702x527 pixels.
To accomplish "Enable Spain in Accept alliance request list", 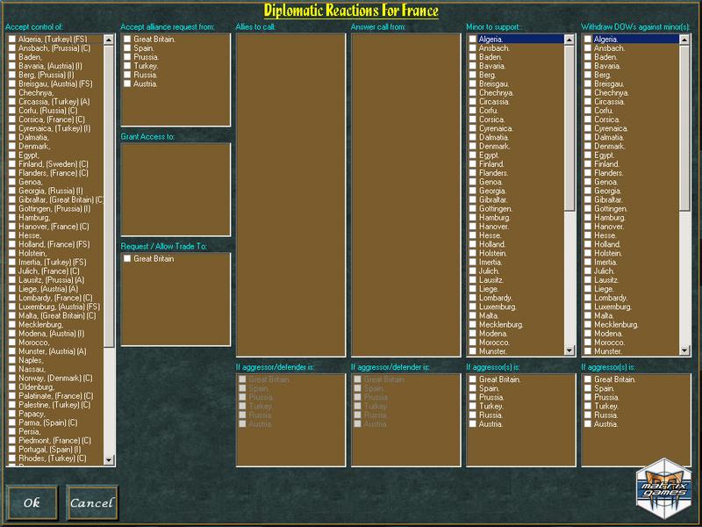I will 128,48.
